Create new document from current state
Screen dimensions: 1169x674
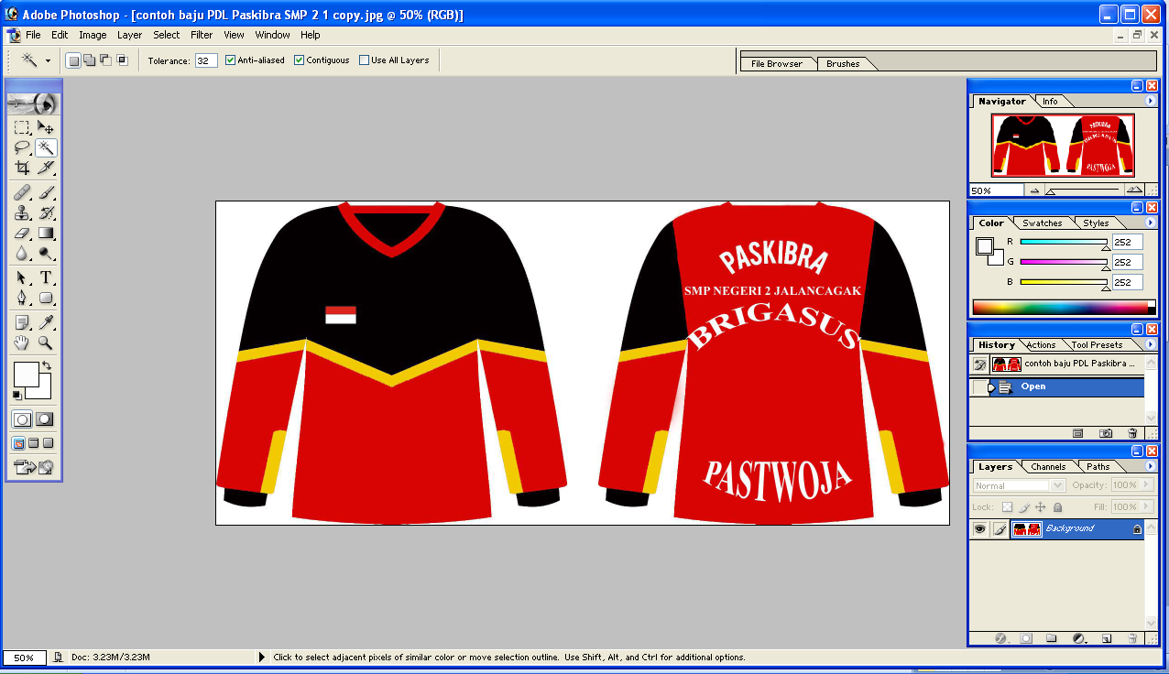1078,433
